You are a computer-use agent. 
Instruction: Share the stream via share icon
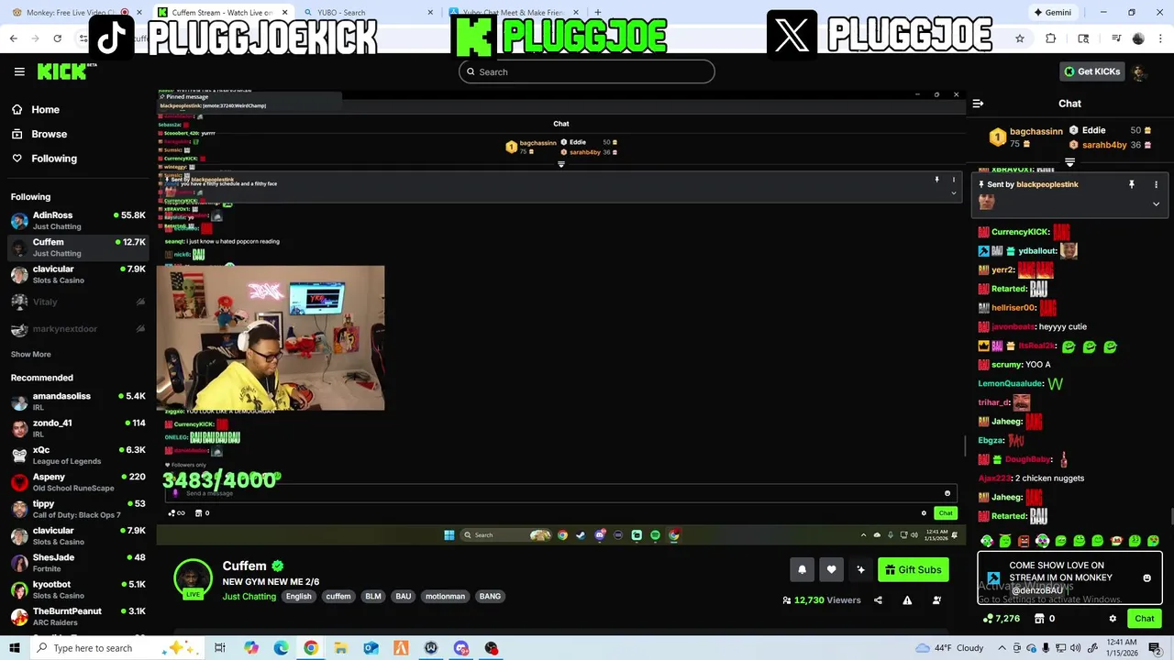point(878,600)
